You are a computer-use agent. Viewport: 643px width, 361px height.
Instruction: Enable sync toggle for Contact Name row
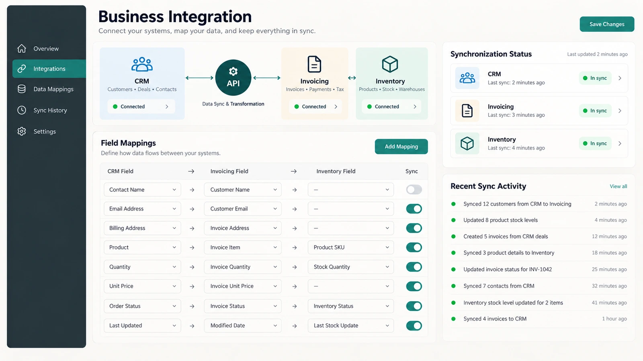pos(414,190)
